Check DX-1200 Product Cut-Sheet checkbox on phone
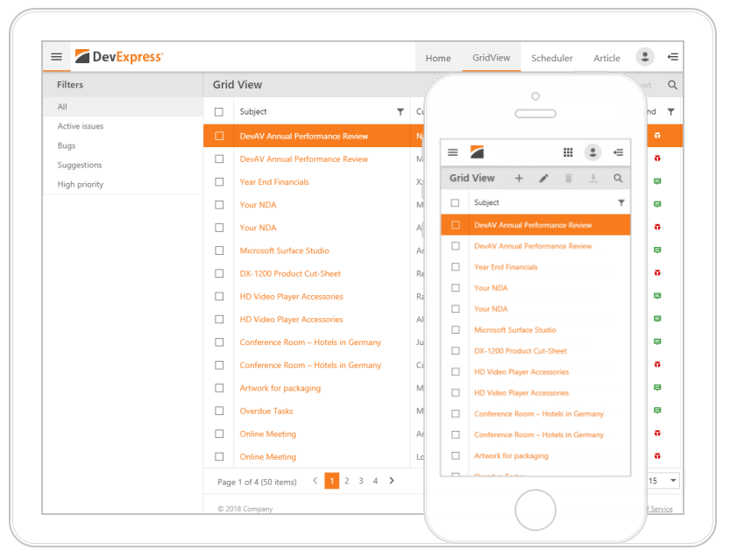 [456, 351]
